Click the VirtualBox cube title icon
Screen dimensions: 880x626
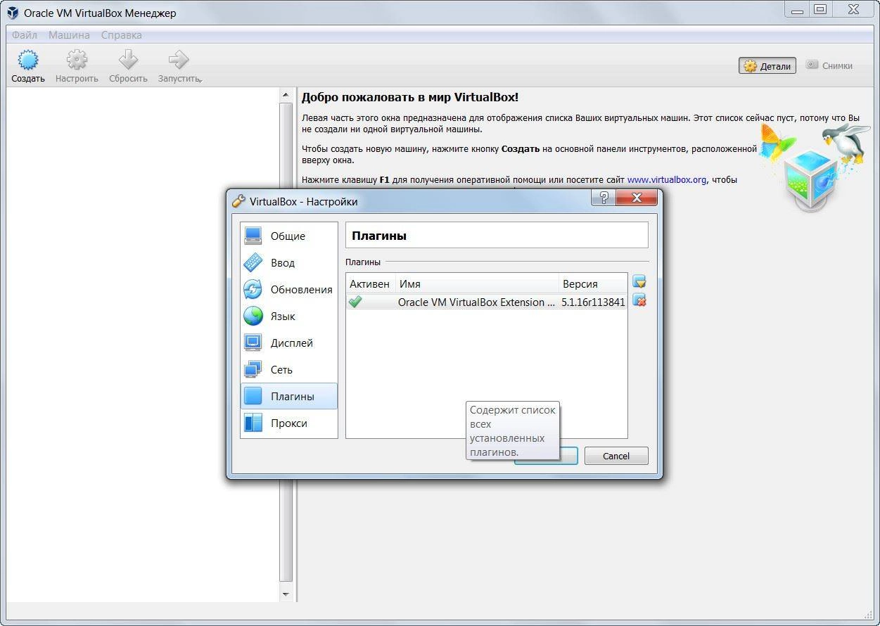[x=13, y=13]
